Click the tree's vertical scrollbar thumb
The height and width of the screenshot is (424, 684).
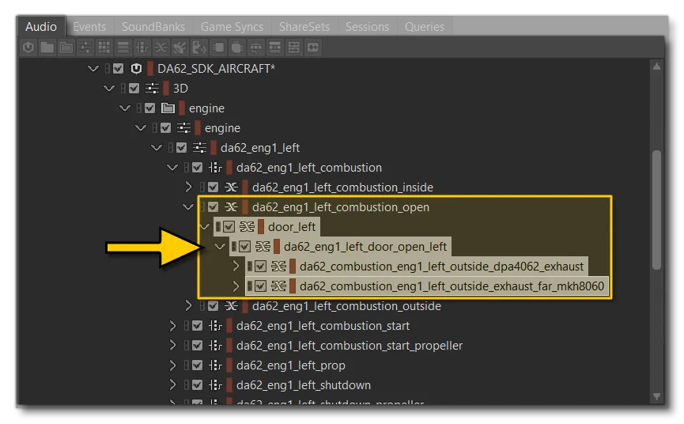[x=656, y=210]
